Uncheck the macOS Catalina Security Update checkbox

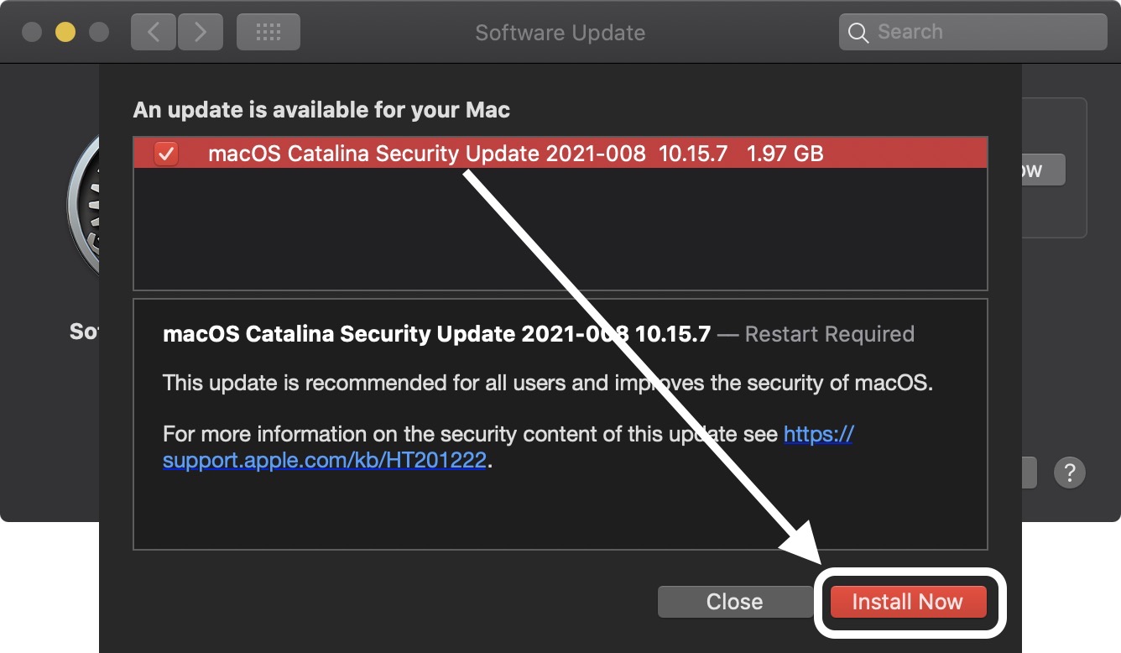[166, 154]
